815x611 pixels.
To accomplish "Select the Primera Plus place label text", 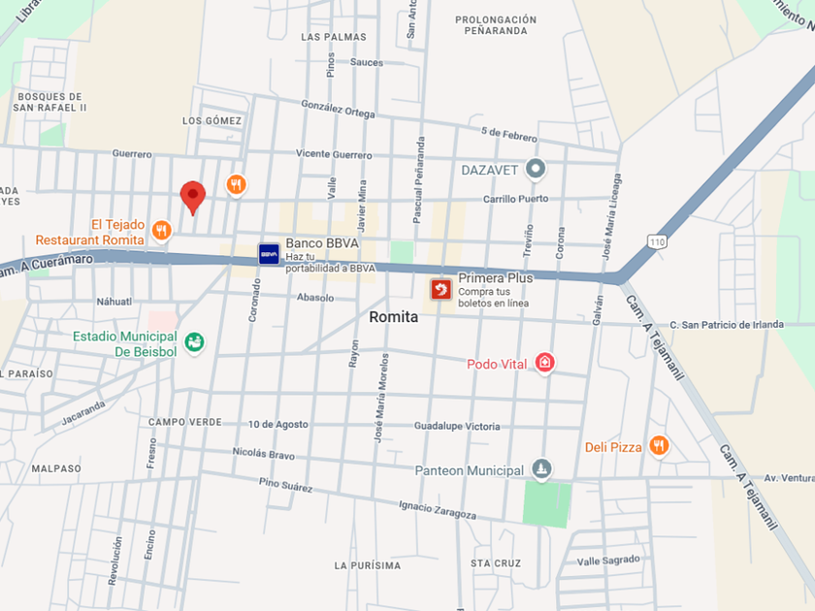I will tap(496, 278).
